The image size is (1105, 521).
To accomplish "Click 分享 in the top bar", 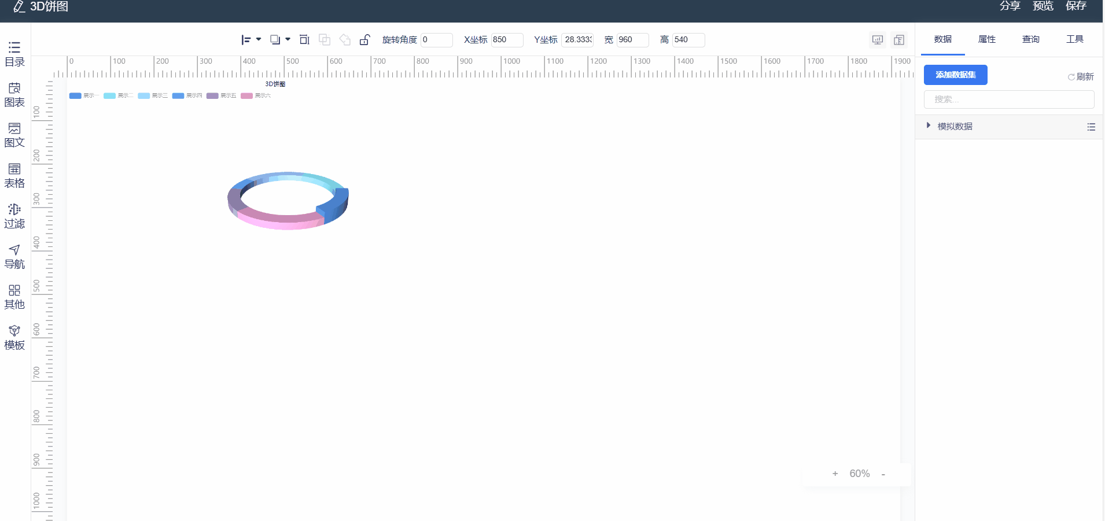I will tap(1010, 6).
